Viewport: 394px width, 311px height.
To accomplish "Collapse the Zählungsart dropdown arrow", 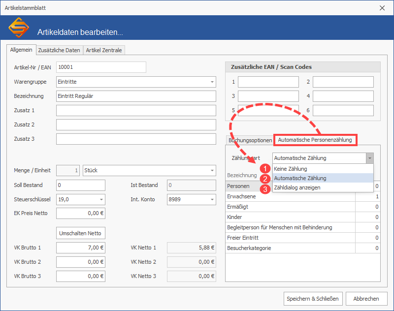I will (x=369, y=158).
